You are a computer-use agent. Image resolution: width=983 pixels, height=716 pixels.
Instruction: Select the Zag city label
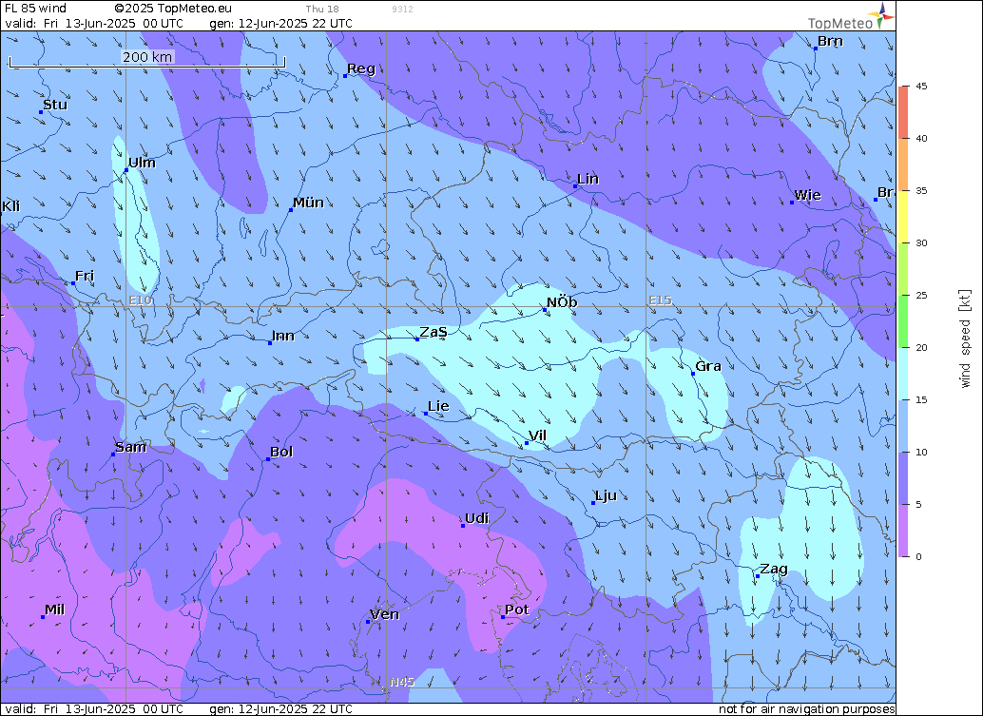tap(774, 569)
